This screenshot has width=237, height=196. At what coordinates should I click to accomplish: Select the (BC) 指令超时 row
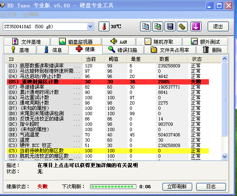(108, 124)
